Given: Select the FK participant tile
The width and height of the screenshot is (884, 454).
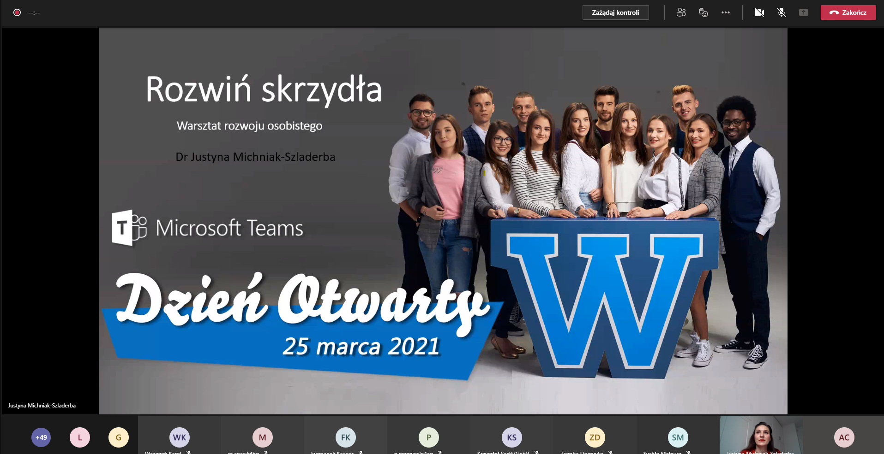Looking at the screenshot, I should pyautogui.click(x=345, y=437).
